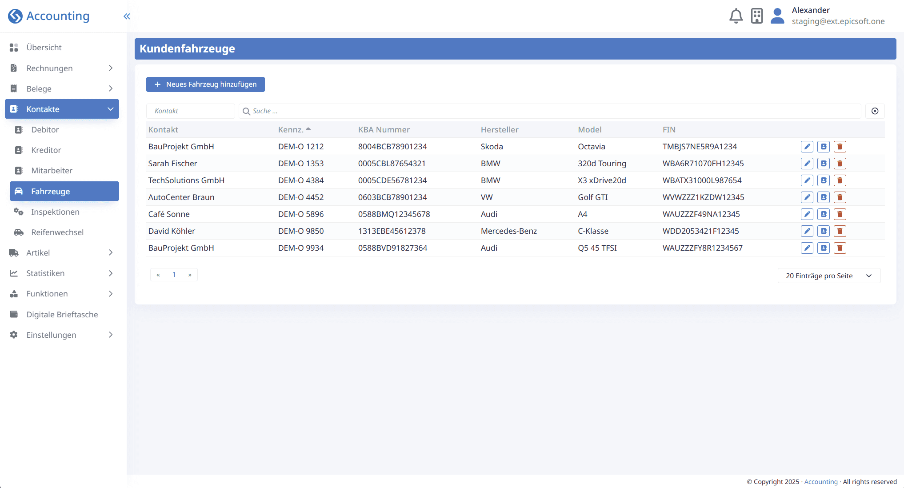The image size is (904, 488).
Task: Expand the Rechnungen menu
Action: point(62,68)
